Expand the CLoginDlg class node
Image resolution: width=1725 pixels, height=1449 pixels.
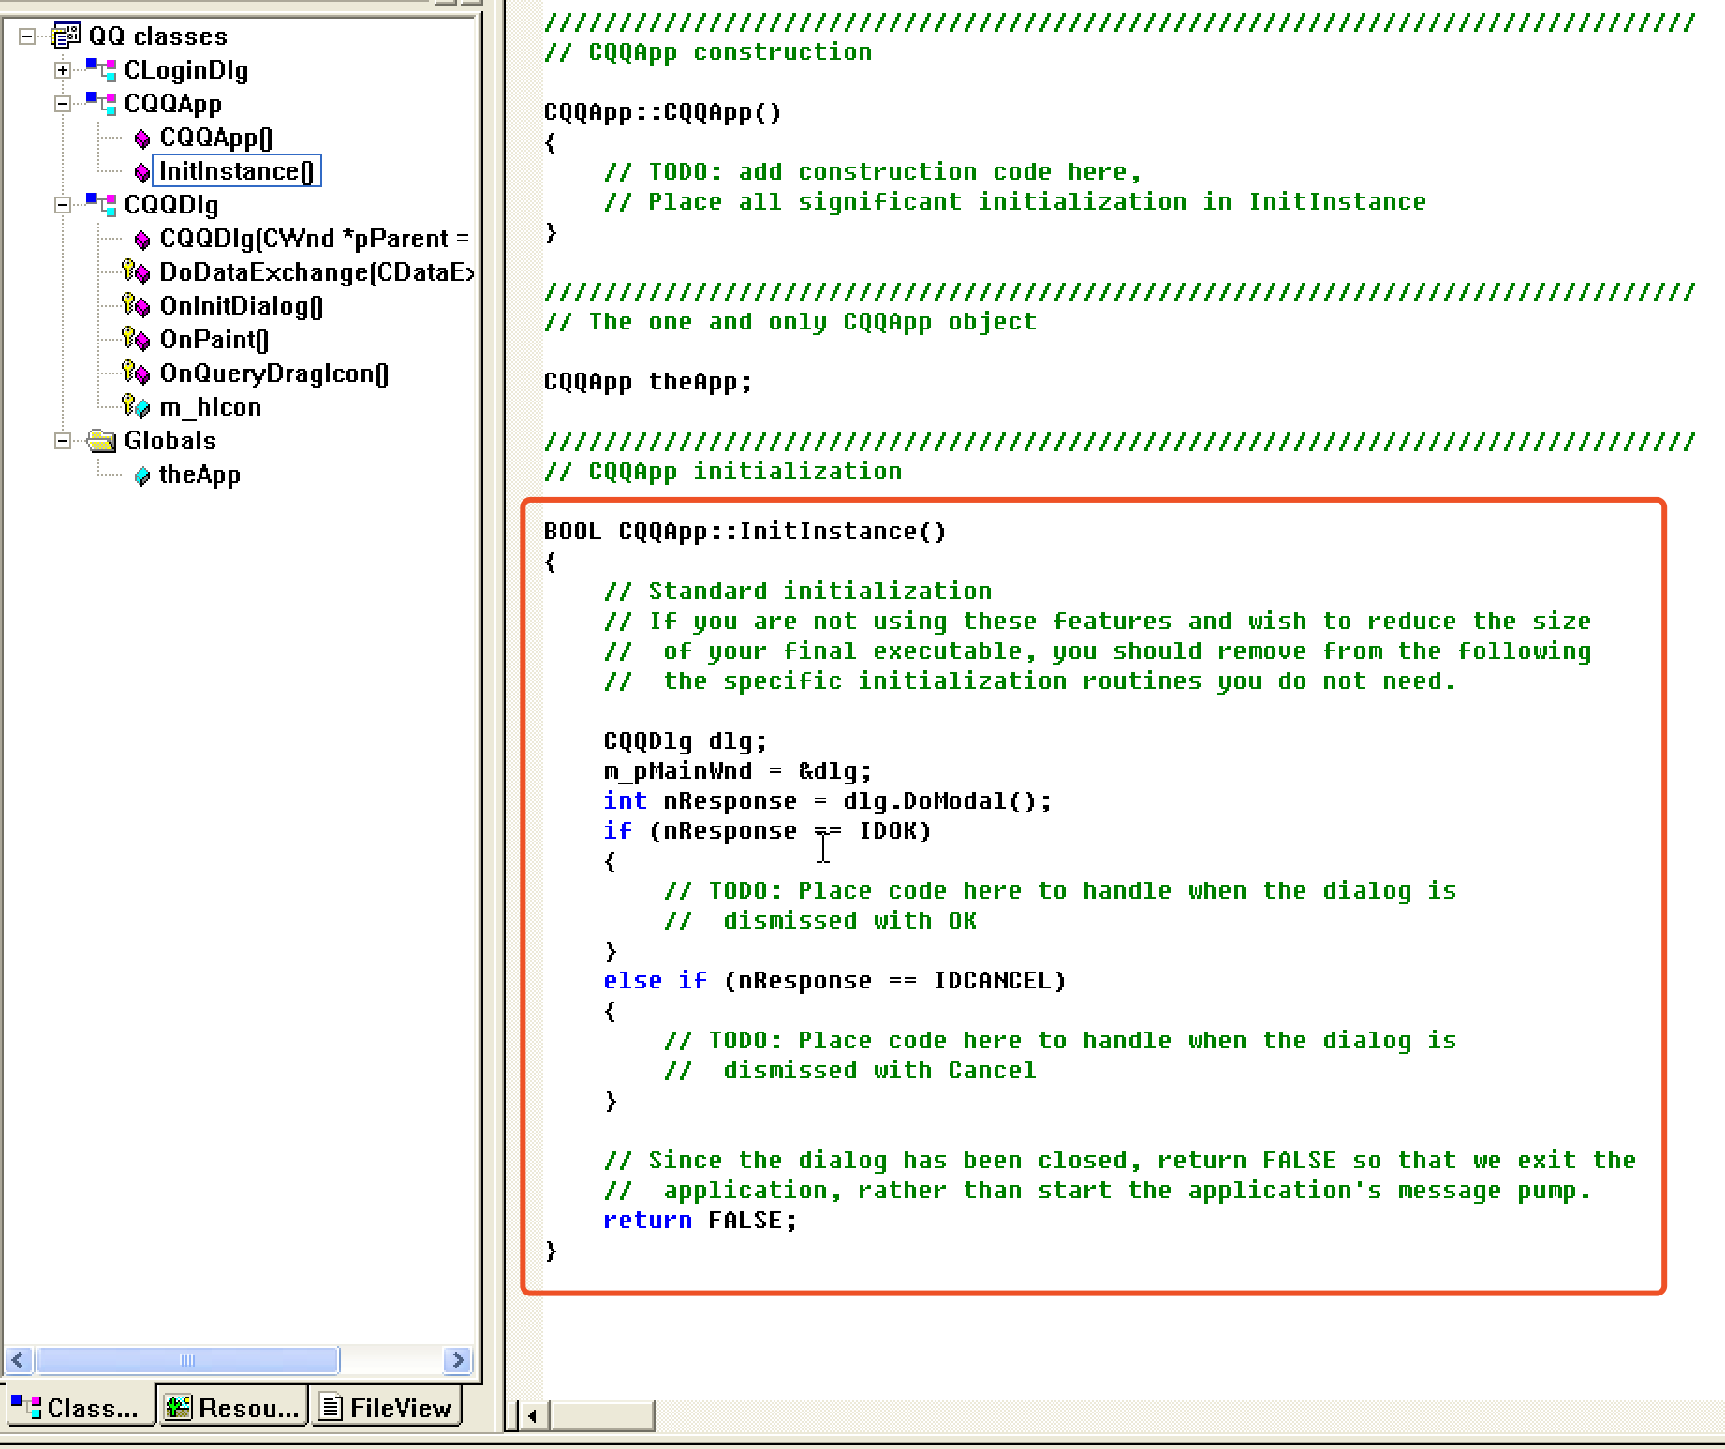point(63,70)
